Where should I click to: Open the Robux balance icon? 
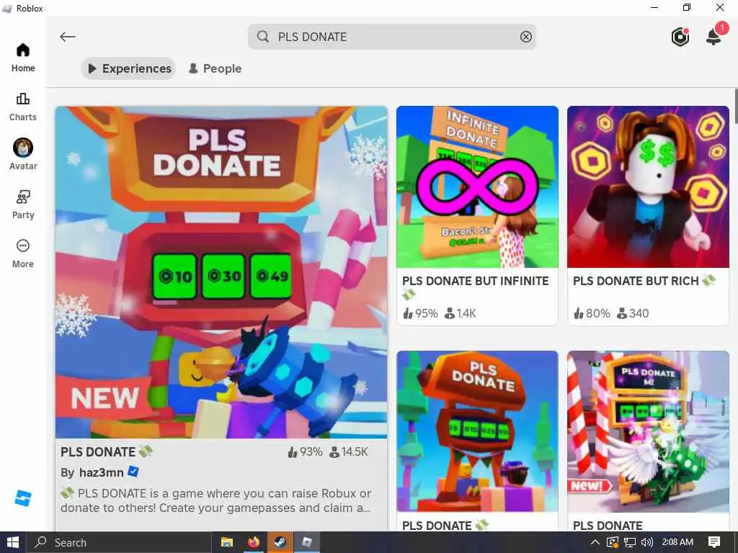(x=680, y=37)
